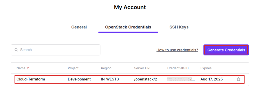The image size is (266, 106).
Task: Switch to the General tab
Action: 79,27
